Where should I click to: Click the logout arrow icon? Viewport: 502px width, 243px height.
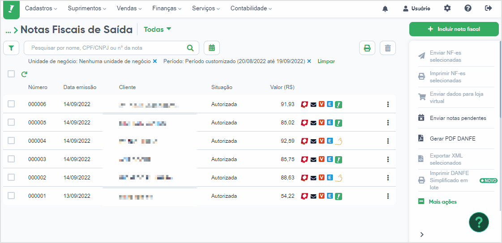click(x=488, y=9)
